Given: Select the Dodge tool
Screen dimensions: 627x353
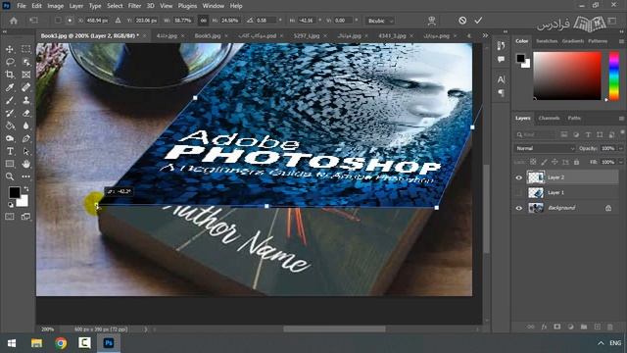Looking at the screenshot, I should (x=10, y=138).
